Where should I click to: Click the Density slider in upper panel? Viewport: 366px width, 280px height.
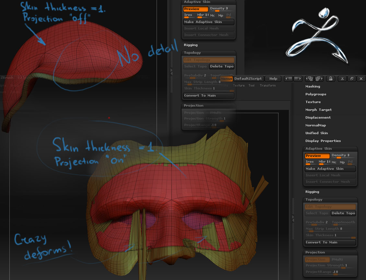pos(221,9)
